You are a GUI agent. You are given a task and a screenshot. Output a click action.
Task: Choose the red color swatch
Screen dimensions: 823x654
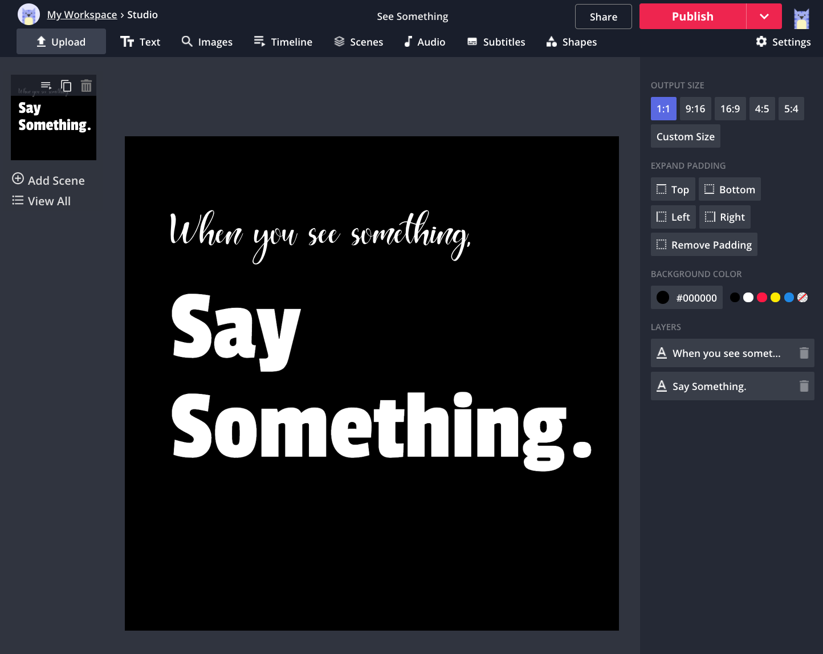(x=762, y=297)
